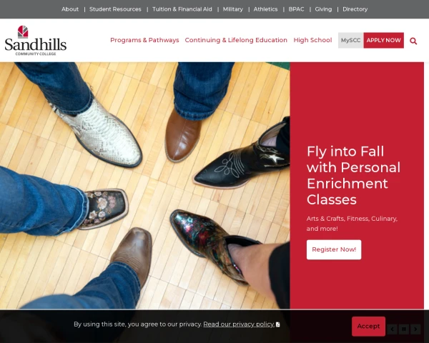Pause the hero slideshow
Viewport: 429px width, 343px height.
(x=404, y=329)
